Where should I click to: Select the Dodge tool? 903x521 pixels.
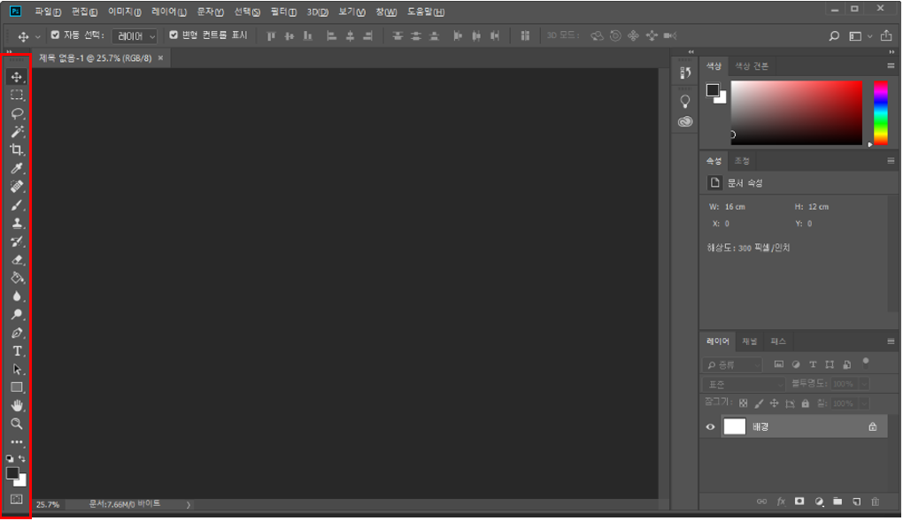tap(17, 314)
